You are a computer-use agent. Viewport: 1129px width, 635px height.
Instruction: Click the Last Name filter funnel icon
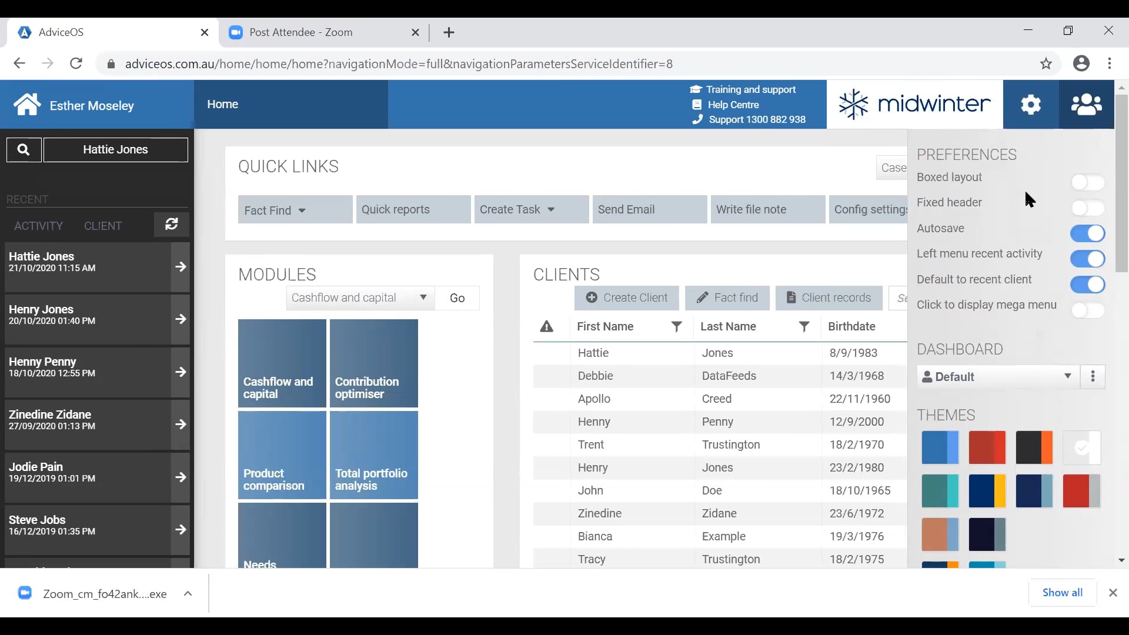point(804,327)
